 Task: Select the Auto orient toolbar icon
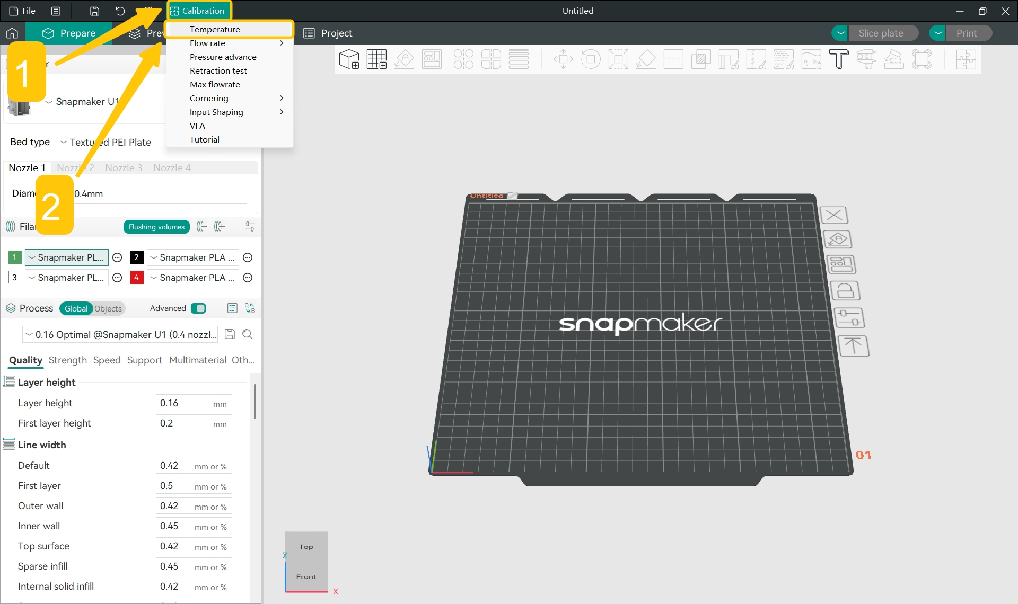coord(404,59)
